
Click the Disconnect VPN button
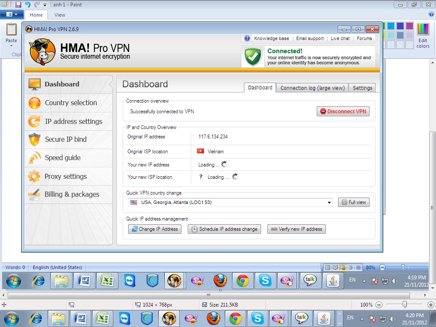343,111
